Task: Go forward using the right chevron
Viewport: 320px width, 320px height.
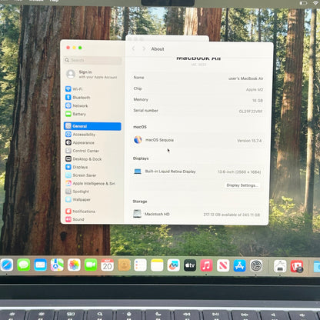Action: pyautogui.click(x=144, y=48)
